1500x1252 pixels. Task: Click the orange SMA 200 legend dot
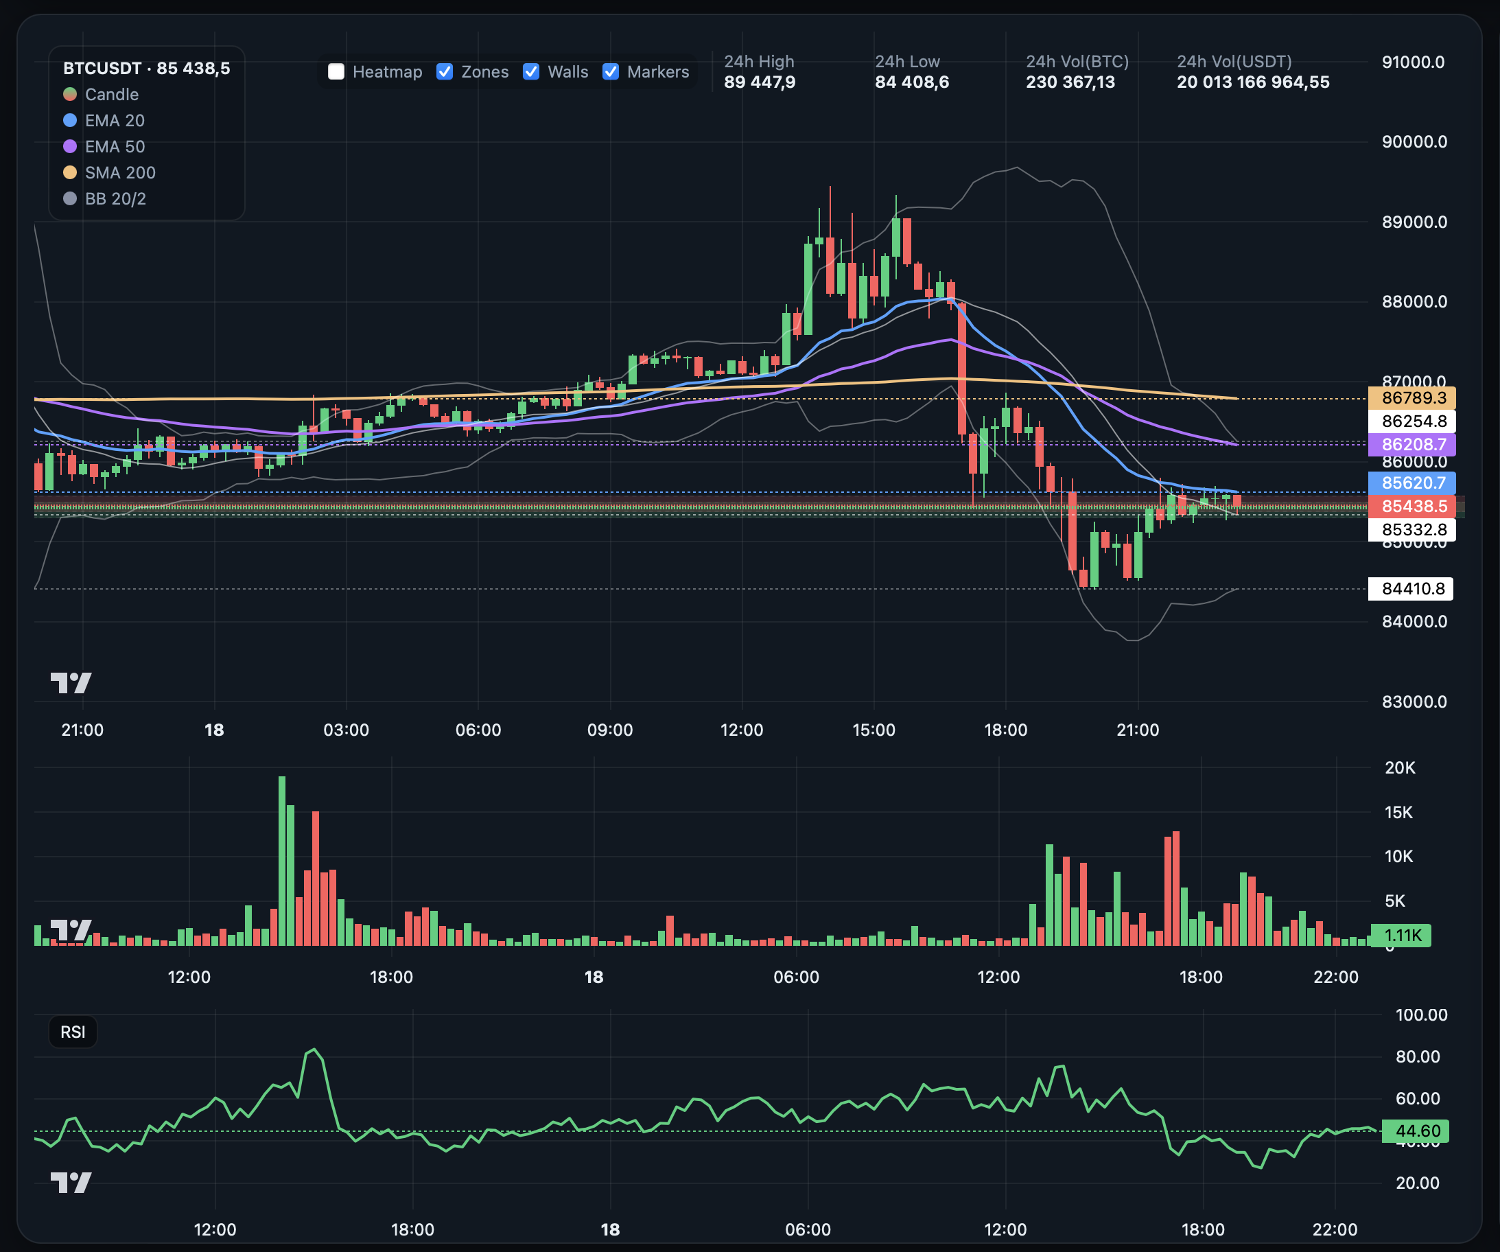[x=70, y=172]
